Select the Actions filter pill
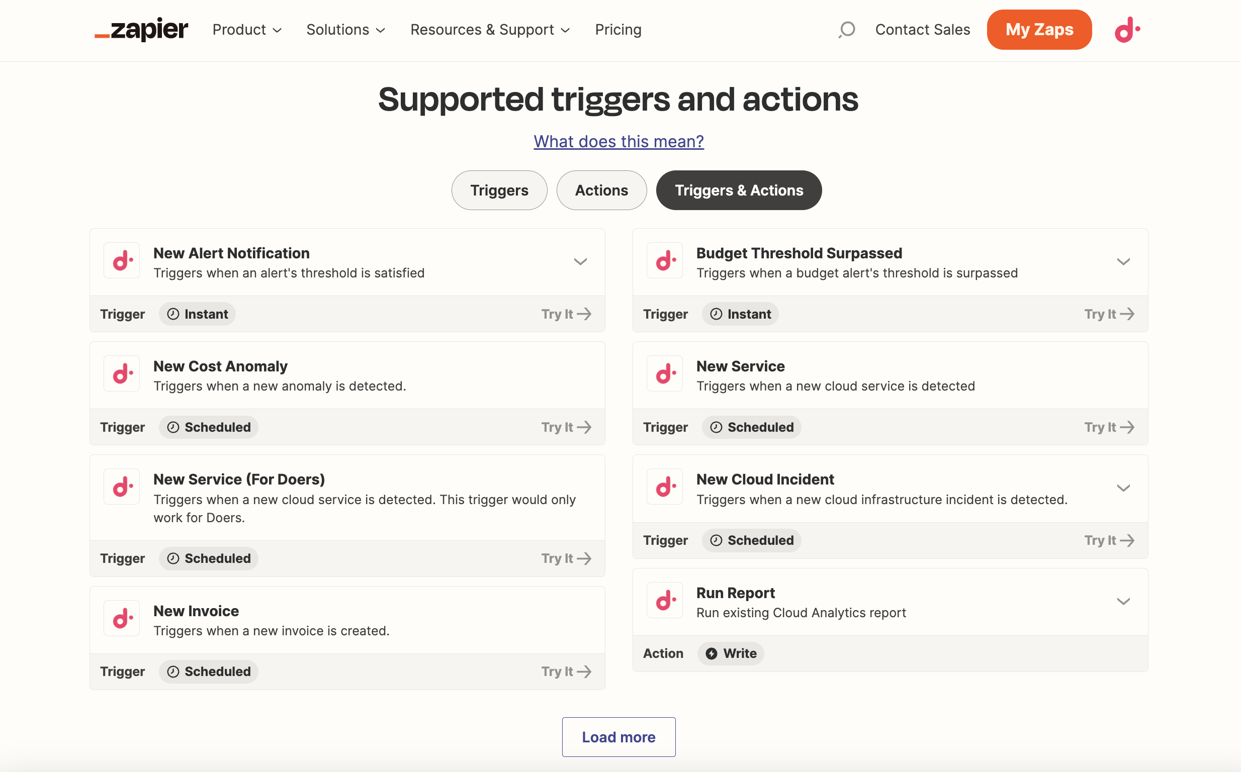1241x772 pixels. 601,190
